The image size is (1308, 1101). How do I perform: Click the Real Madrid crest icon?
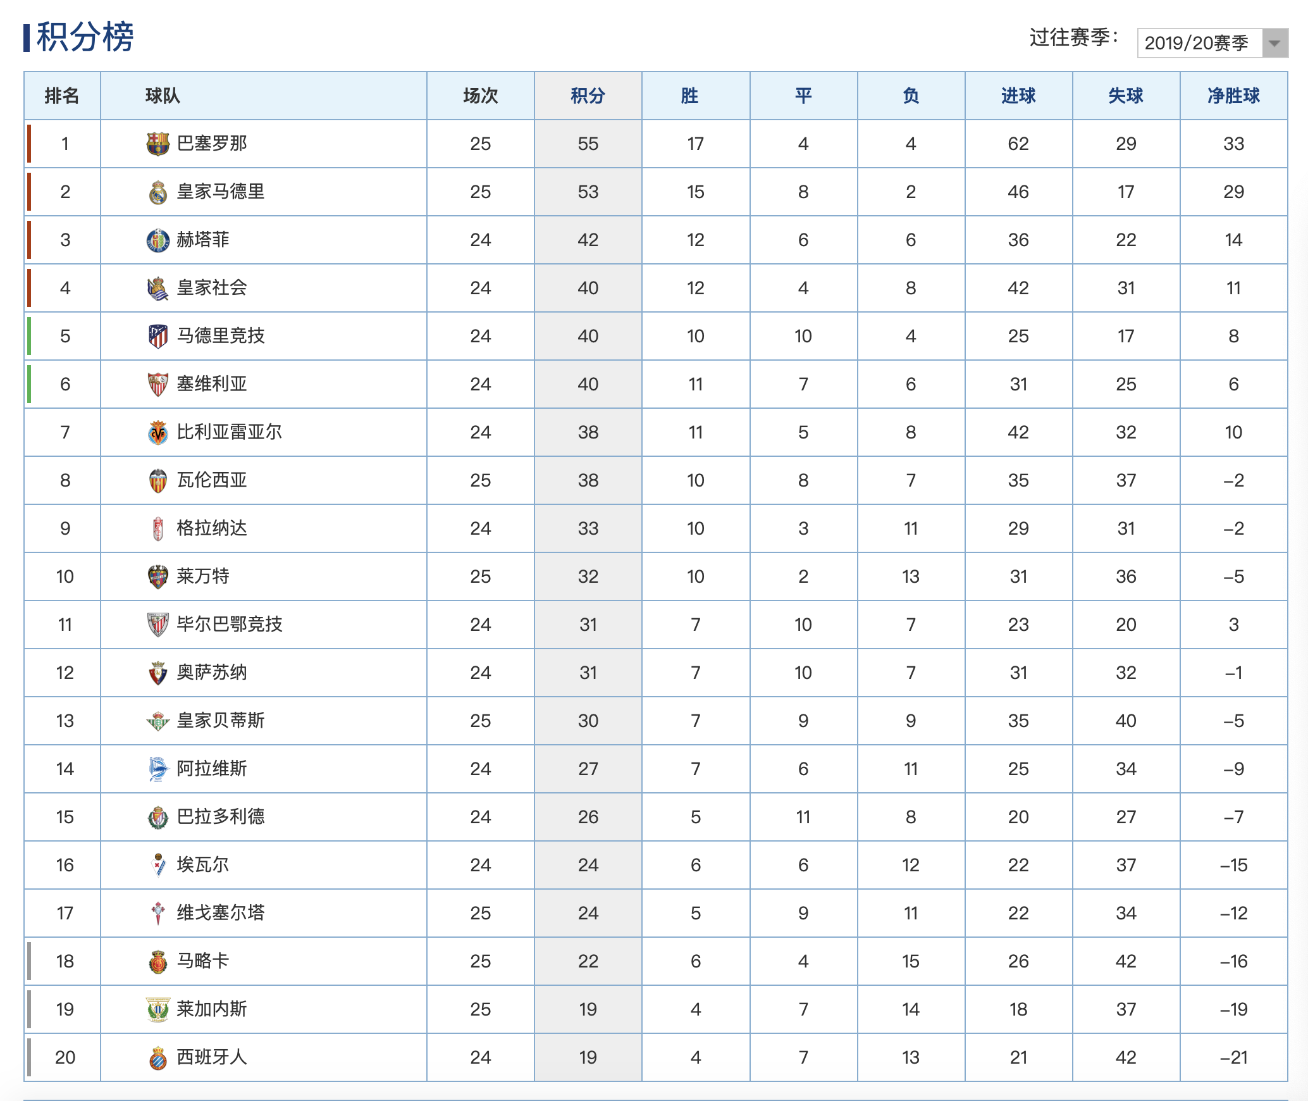(x=157, y=192)
